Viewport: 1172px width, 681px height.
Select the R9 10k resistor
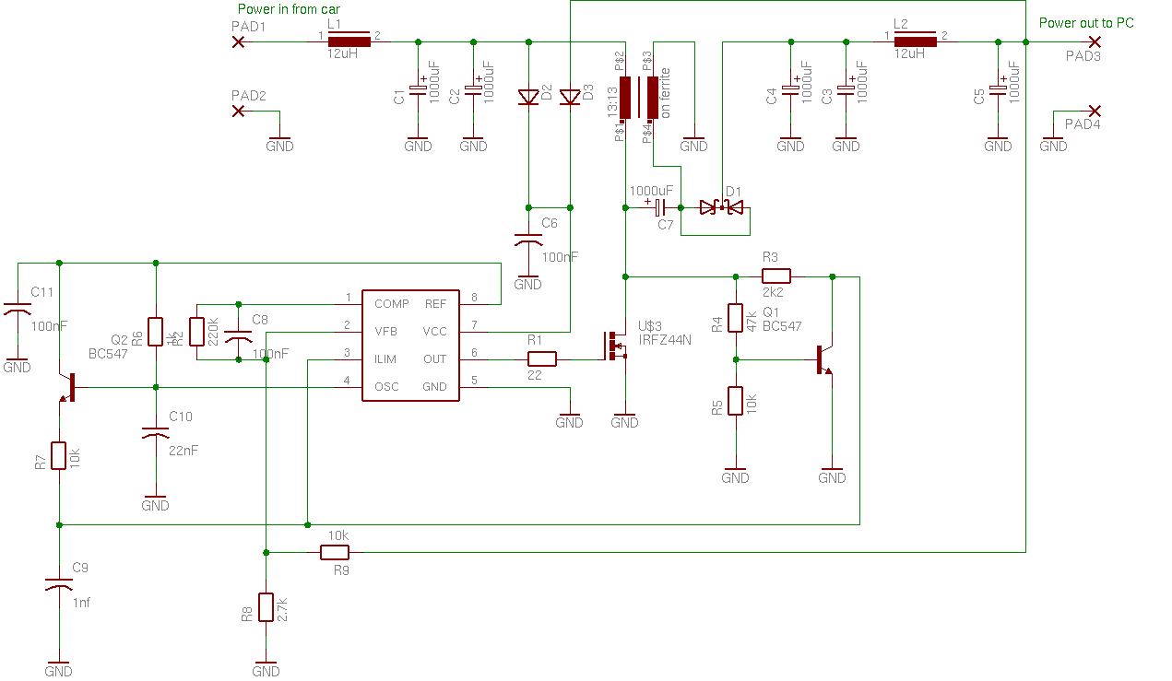click(334, 552)
